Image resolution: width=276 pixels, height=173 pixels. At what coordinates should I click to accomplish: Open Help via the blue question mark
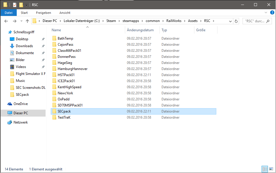272,12
